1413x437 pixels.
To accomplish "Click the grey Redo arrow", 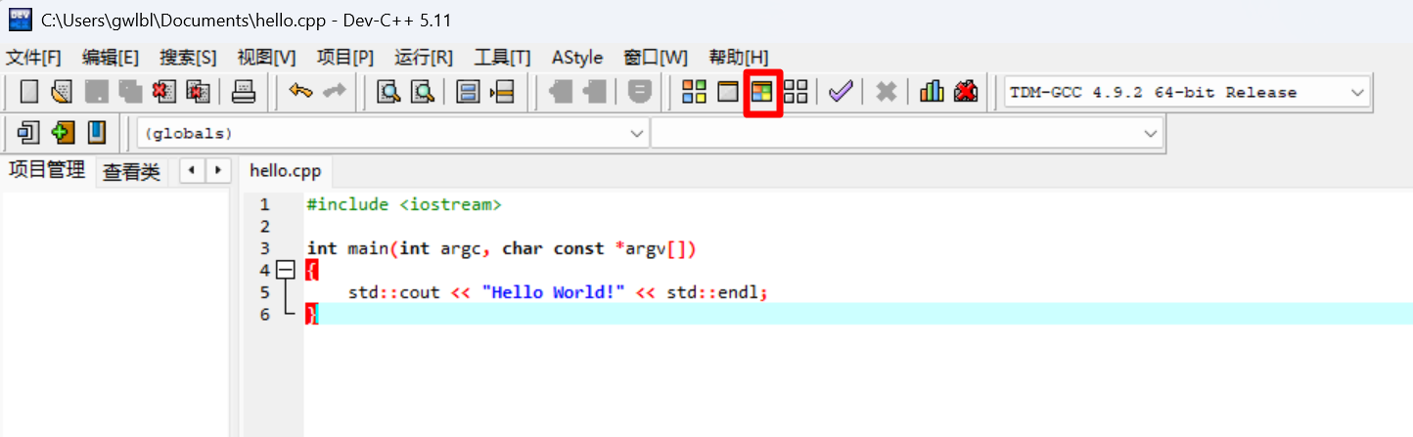I will coord(335,91).
